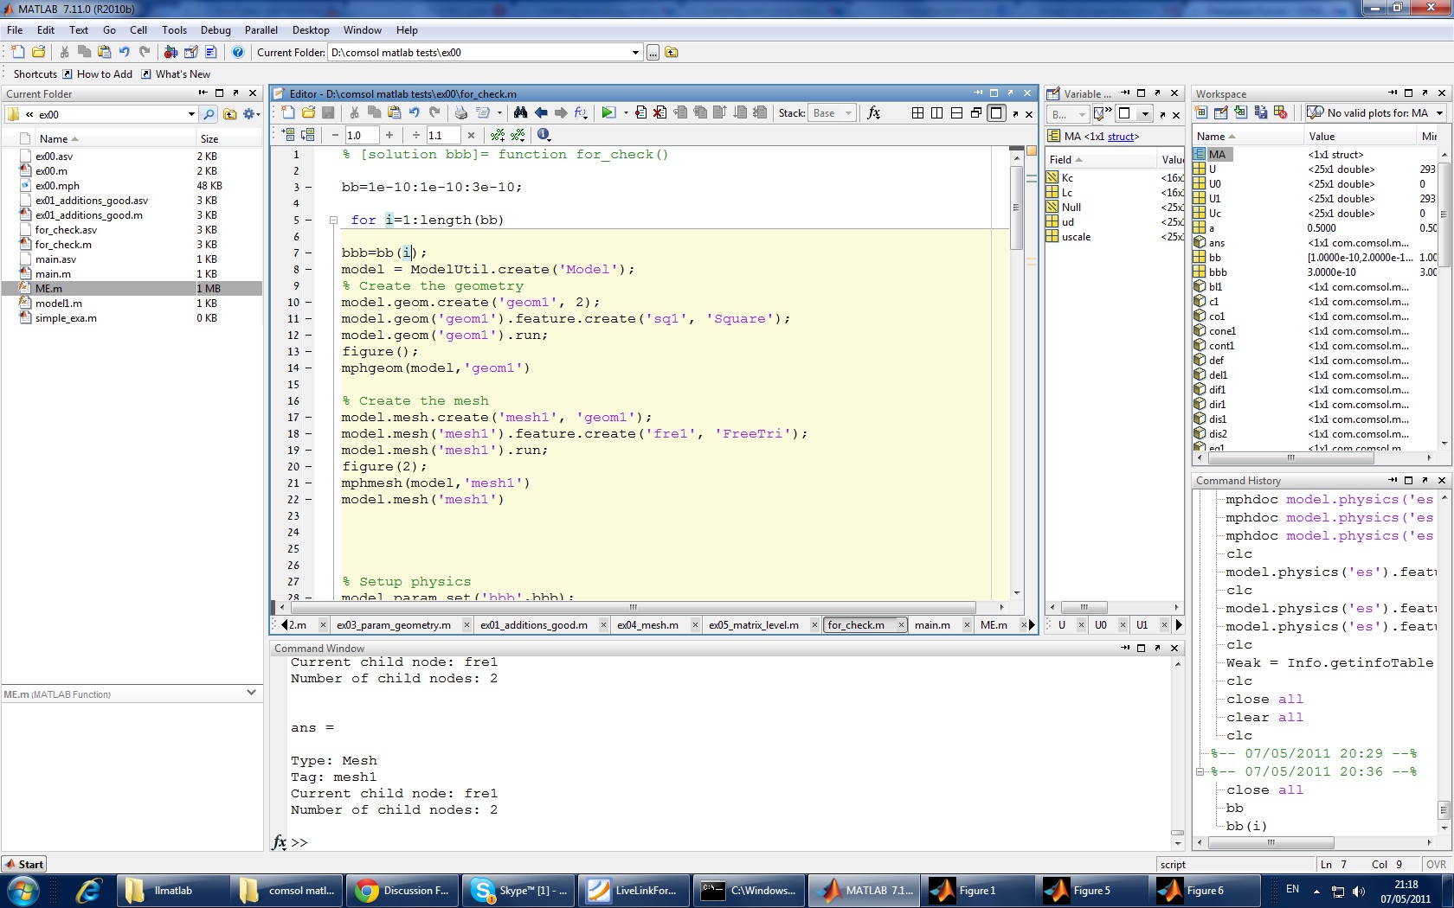1454x908 pixels.
Task: Create a new file from the main toolbar
Action: coord(18,52)
